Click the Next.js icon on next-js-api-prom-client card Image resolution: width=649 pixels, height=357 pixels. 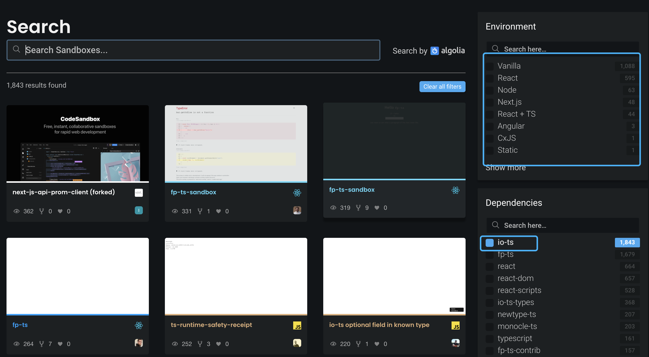click(139, 193)
